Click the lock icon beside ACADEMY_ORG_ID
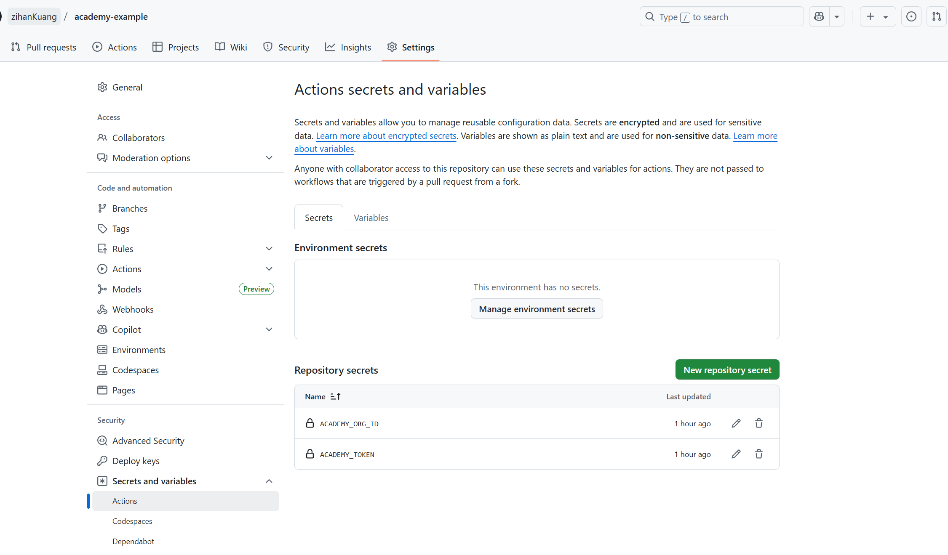This screenshot has height=555, width=948. point(310,423)
